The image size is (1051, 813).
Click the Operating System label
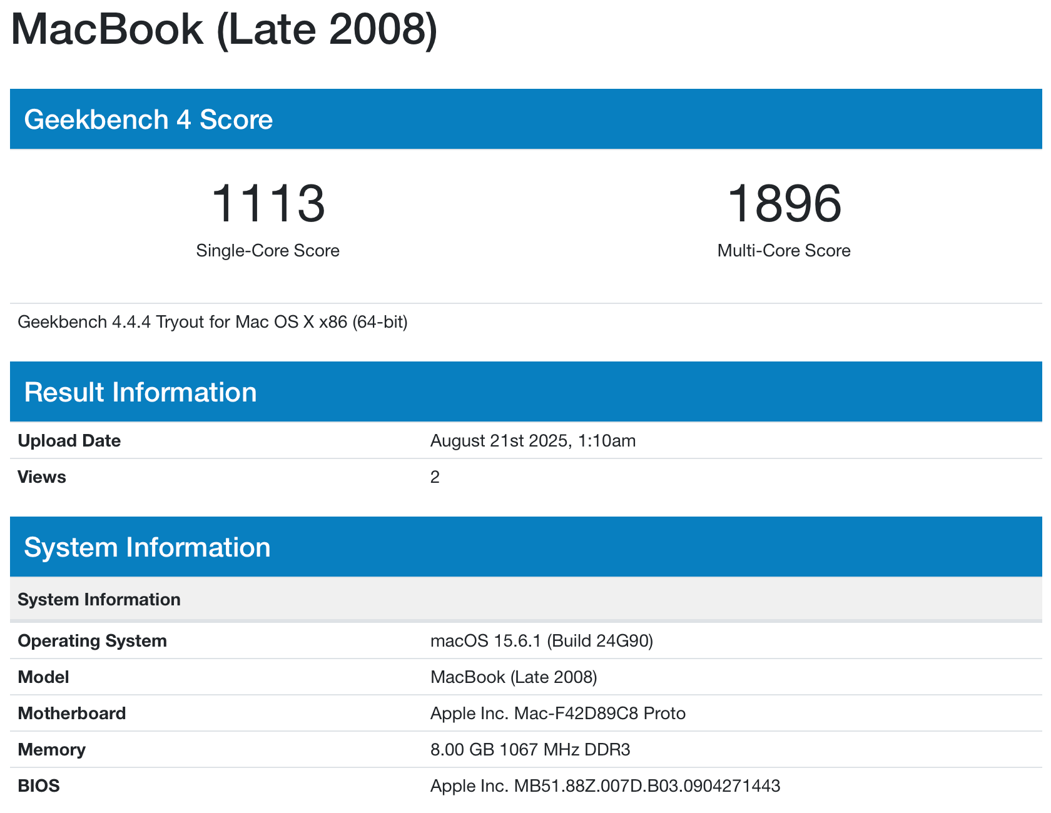pyautogui.click(x=92, y=641)
